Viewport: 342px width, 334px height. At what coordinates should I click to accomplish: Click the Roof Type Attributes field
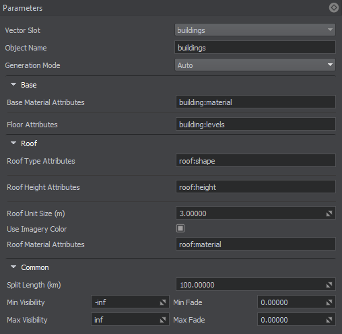pyautogui.click(x=256, y=160)
